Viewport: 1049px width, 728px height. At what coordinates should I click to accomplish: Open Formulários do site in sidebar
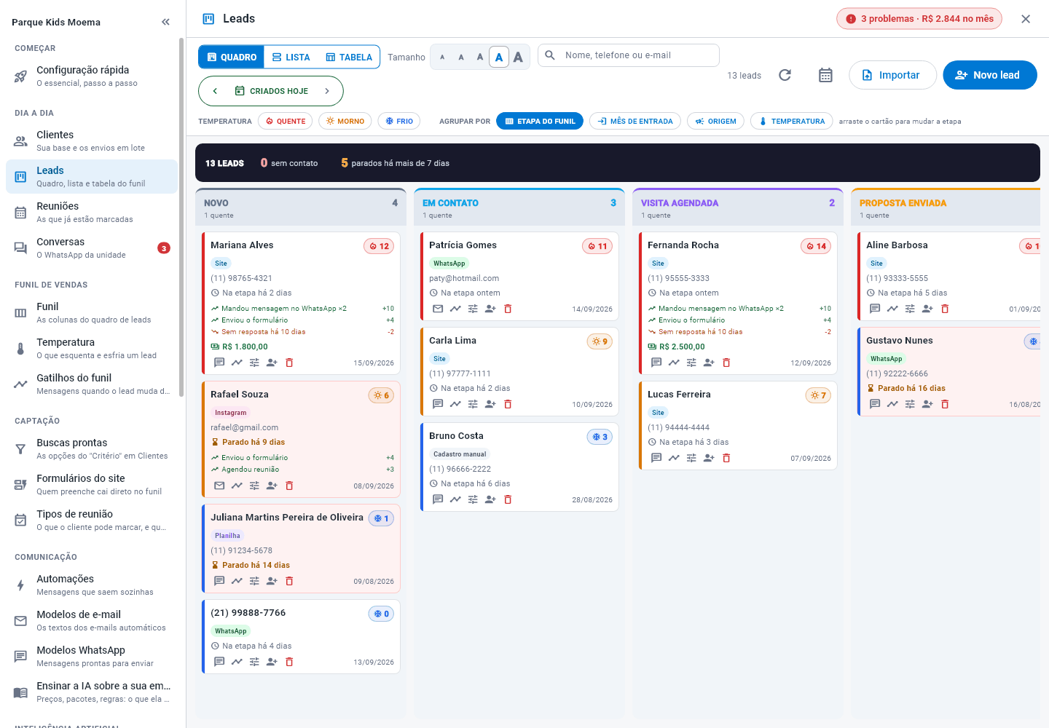point(92,484)
